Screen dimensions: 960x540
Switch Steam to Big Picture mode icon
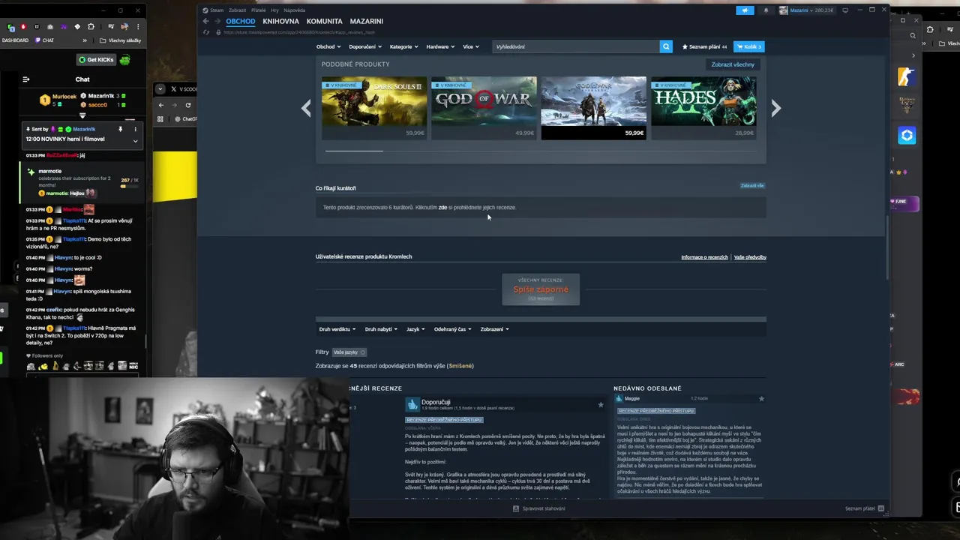point(845,10)
